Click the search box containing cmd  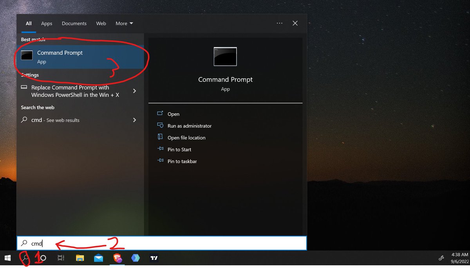point(161,243)
